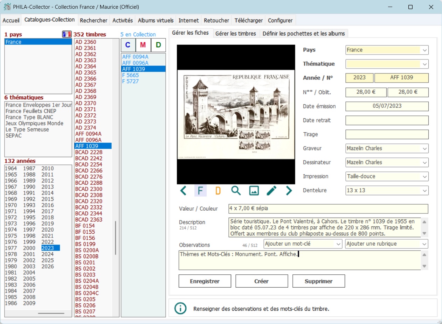Open the magnifier to zoom the stamp
Viewport: 442px width, 324px height.
(236, 191)
